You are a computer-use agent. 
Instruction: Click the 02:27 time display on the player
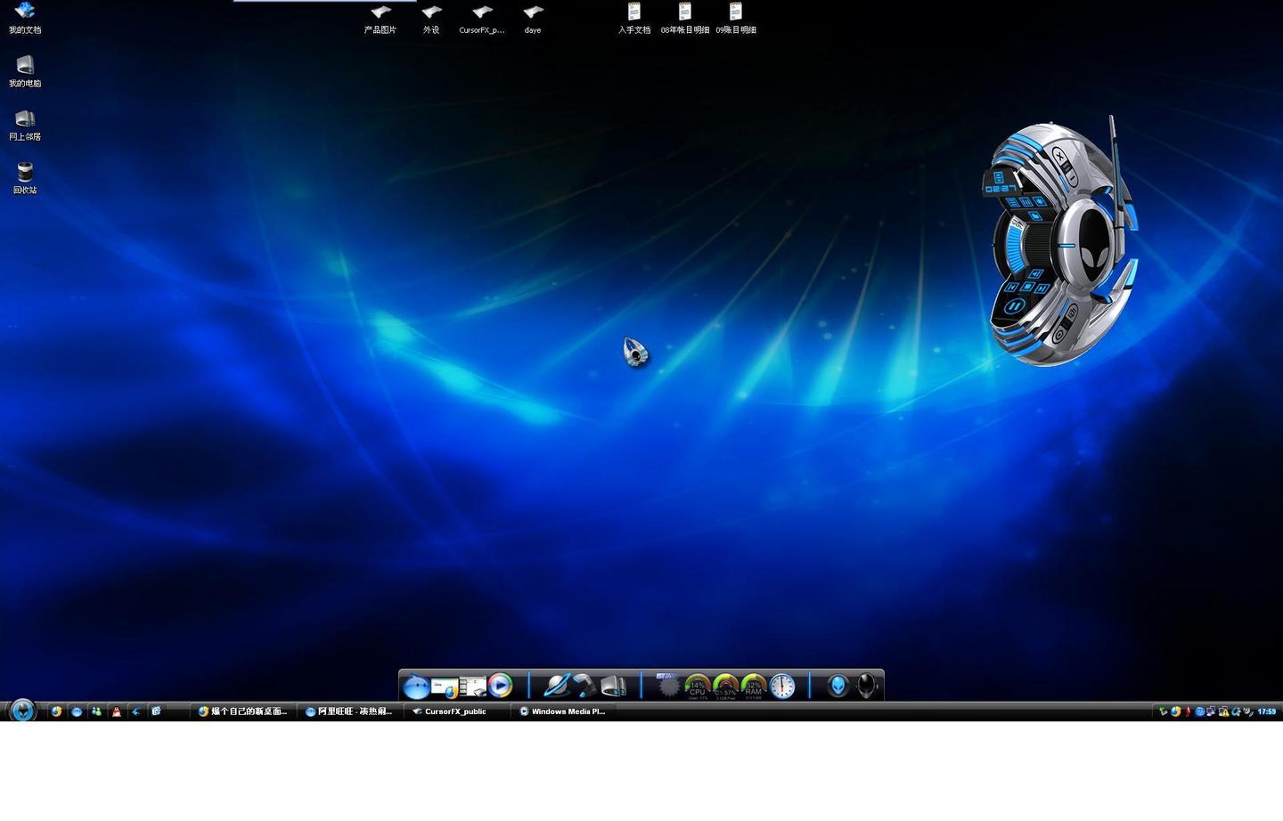click(x=1001, y=189)
